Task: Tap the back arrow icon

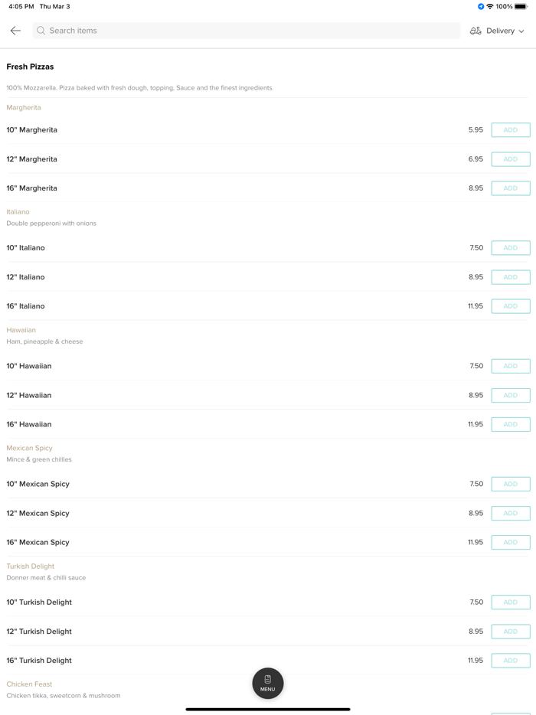Action: tap(15, 31)
